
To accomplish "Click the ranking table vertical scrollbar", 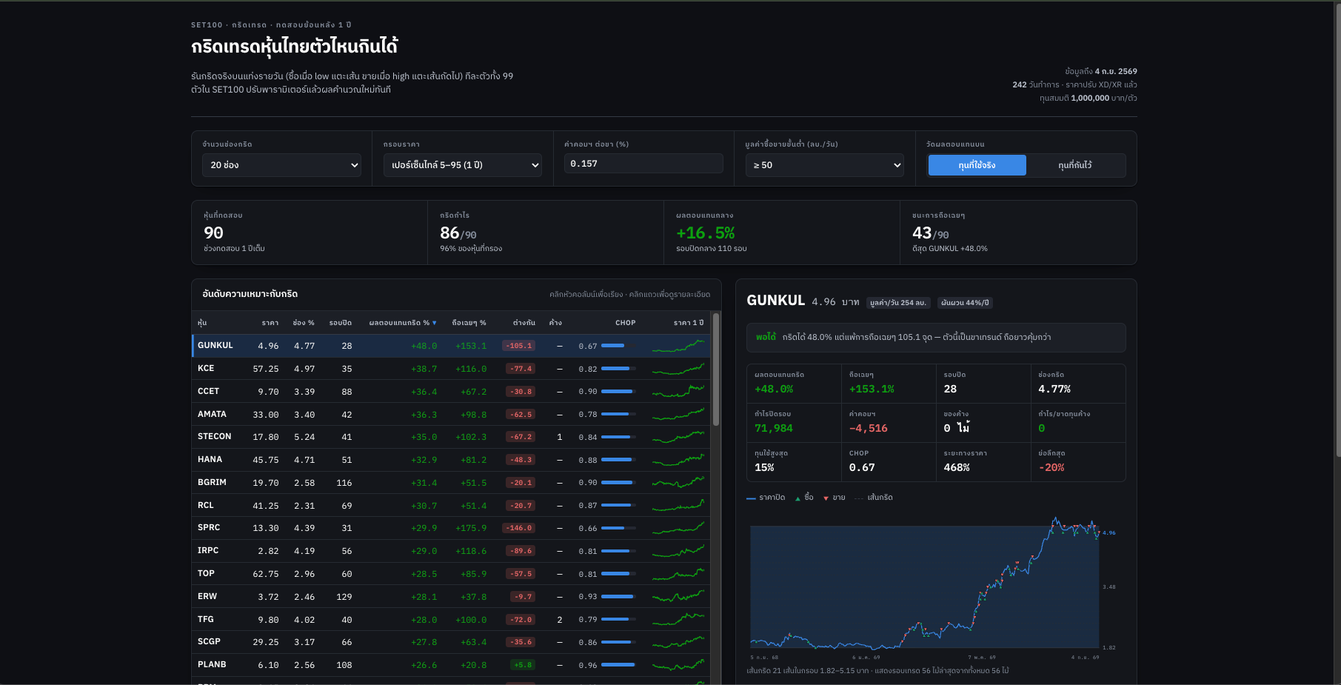I will [716, 370].
